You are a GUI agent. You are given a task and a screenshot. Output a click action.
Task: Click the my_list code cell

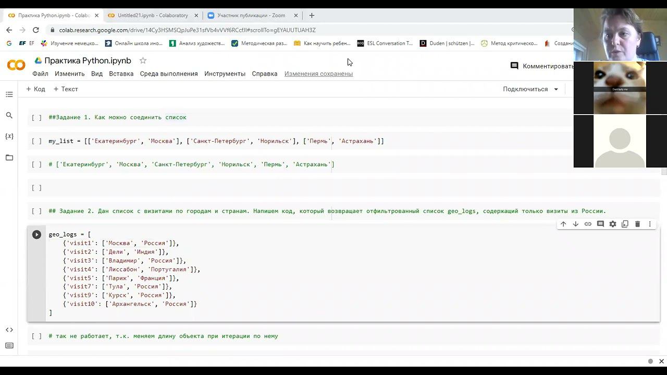point(344,141)
